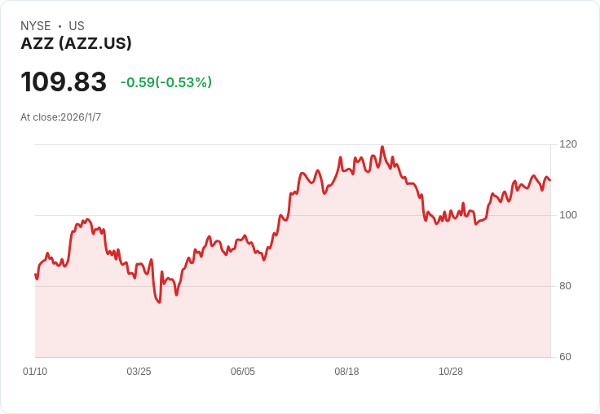Click the leftmost start of the price line
The height and width of the screenshot is (414, 600).
coord(36,275)
